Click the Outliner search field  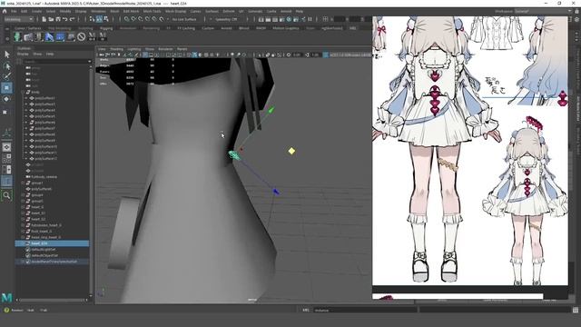coord(55,62)
